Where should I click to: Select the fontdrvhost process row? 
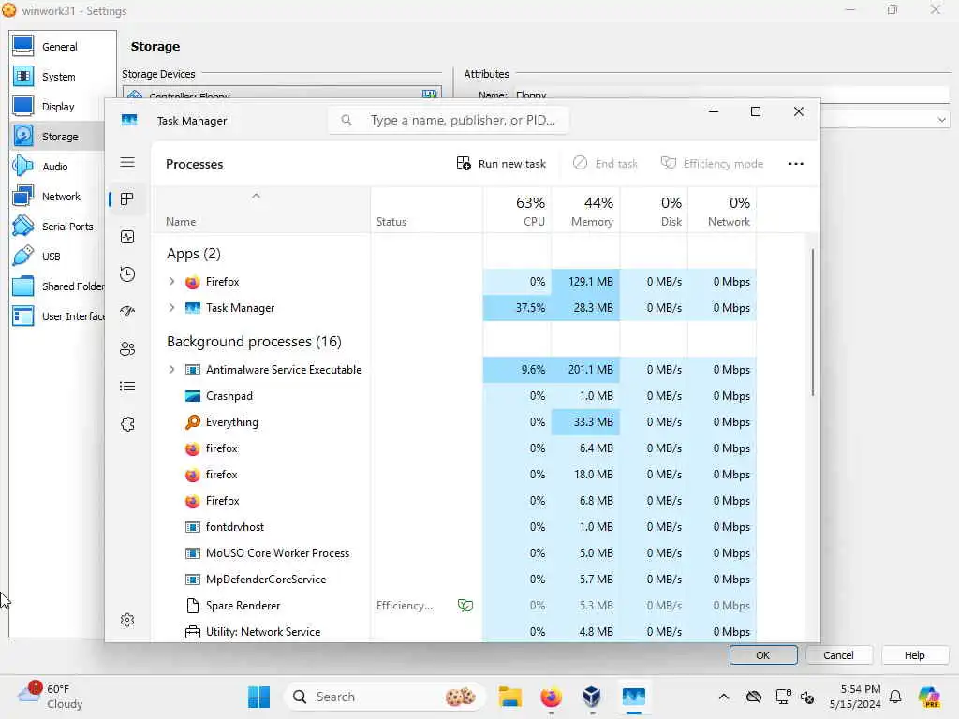(454, 526)
